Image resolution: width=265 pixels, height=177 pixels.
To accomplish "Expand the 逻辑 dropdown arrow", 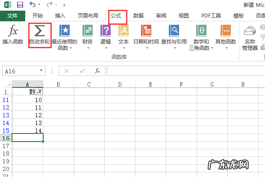I will coord(106,48).
